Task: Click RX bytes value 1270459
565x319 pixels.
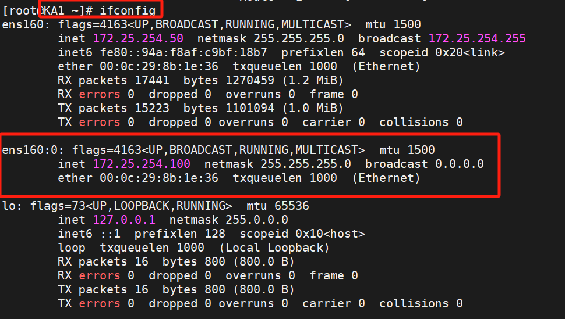Action: tap(250, 80)
